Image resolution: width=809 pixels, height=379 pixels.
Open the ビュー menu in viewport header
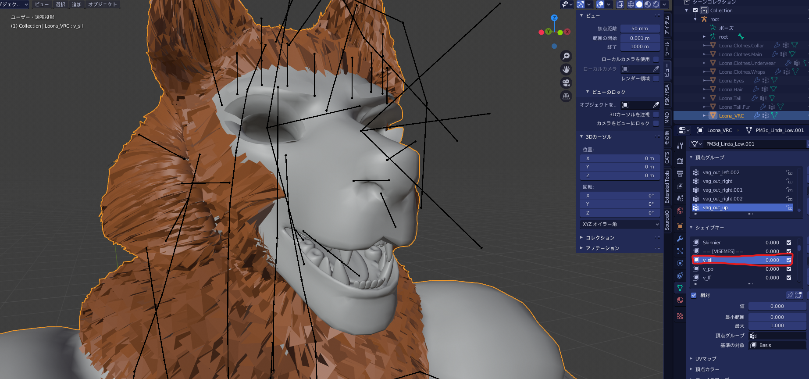pyautogui.click(x=42, y=4)
